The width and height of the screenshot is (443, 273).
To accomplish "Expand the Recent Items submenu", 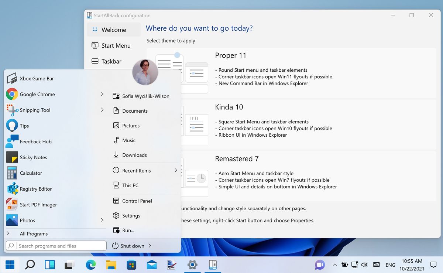I will (176, 170).
